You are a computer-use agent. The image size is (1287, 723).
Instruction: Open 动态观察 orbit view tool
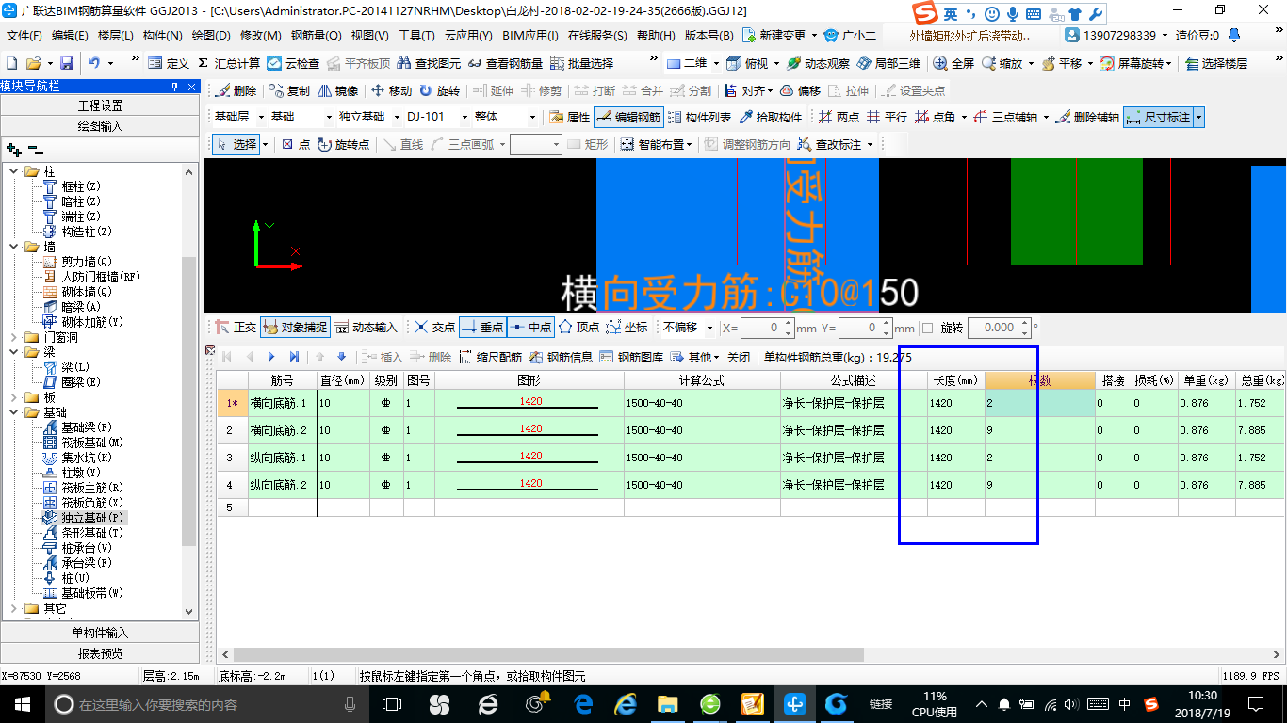[x=818, y=63]
